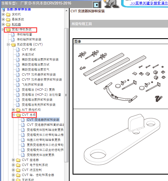Expand the 制动器 folder
The image size is (168, 181).
pos(3,25)
